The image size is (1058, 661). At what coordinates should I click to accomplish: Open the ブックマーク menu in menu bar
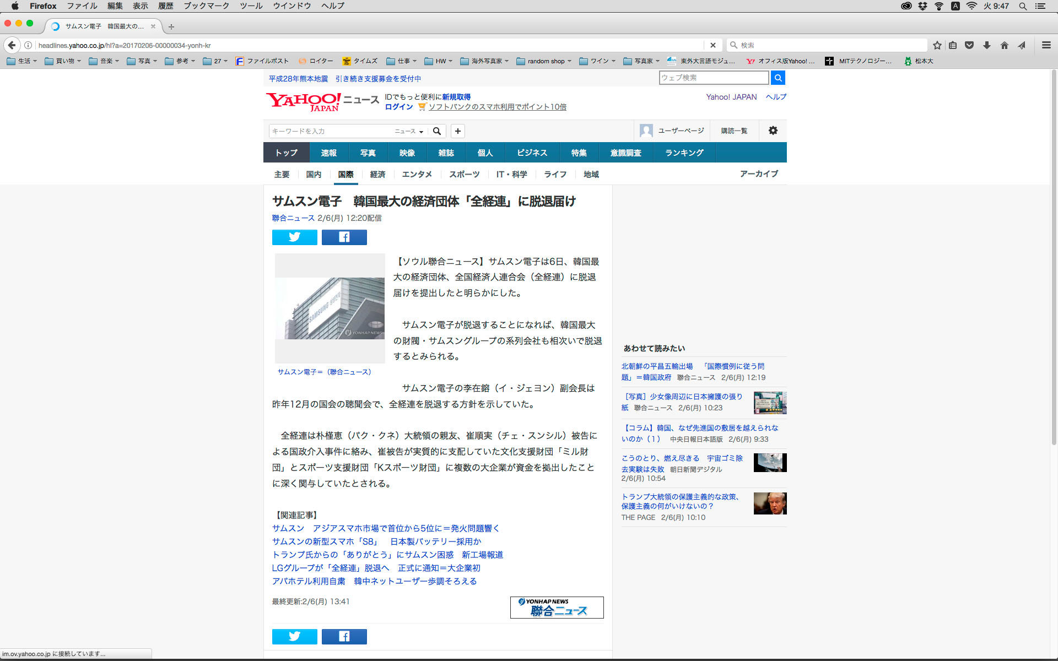click(x=206, y=6)
